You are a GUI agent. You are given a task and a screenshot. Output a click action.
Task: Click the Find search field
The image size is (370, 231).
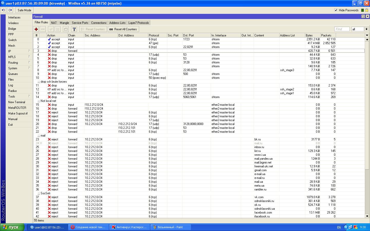(x=342, y=29)
